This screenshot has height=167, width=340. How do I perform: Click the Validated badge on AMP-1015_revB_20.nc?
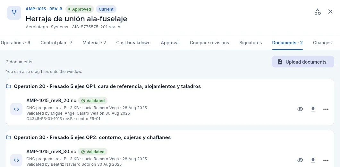pos(93,101)
